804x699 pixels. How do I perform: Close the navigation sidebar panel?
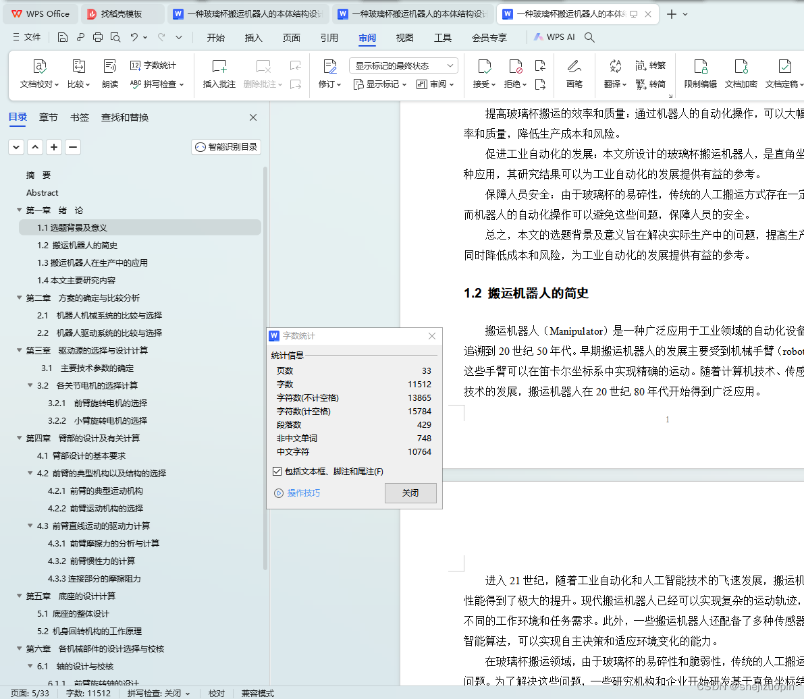(x=252, y=117)
